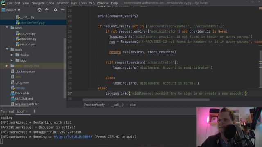Open the File menu
Viewport: 262px width, 147px height.
point(10,3)
